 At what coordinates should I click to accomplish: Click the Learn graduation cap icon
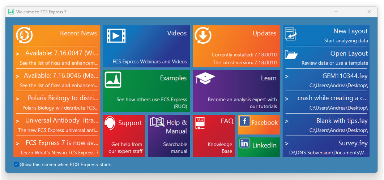pos(205,79)
